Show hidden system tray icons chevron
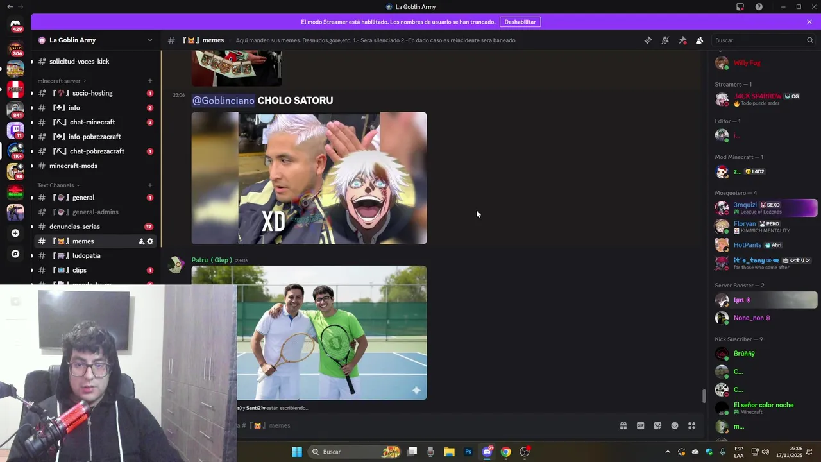821x462 pixels. (x=668, y=452)
